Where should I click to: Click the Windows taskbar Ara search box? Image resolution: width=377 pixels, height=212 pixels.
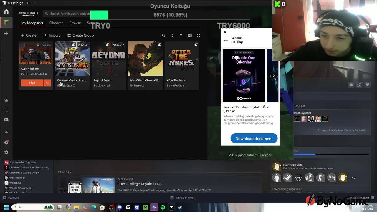(32, 207)
